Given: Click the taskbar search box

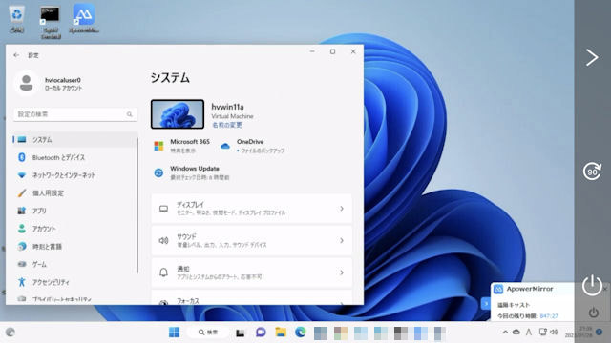Looking at the screenshot, I should tap(208, 333).
